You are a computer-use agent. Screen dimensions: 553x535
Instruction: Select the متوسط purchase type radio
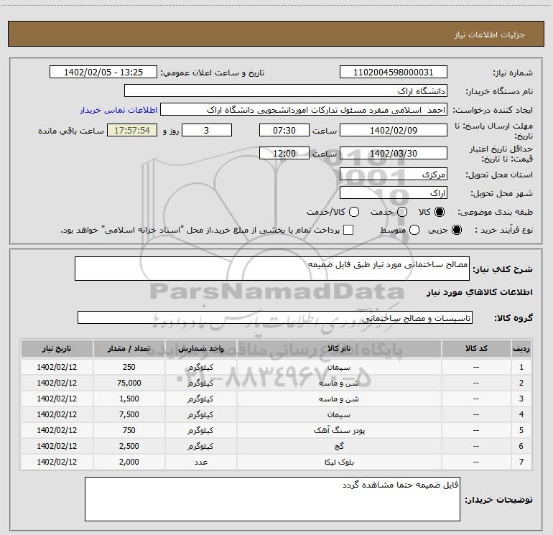click(x=414, y=230)
